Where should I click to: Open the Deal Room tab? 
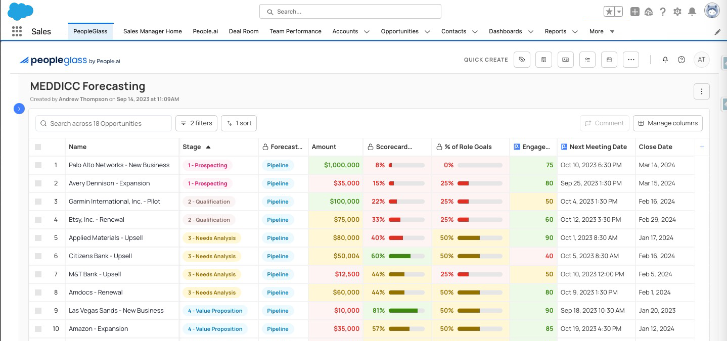[x=244, y=31]
